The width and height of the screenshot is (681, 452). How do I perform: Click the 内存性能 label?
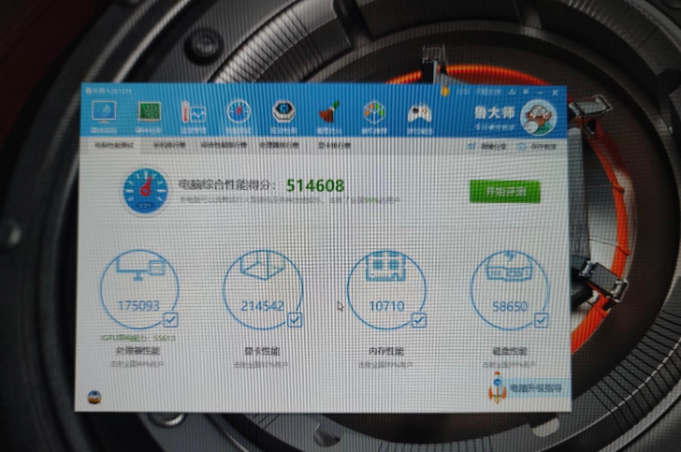[386, 351]
